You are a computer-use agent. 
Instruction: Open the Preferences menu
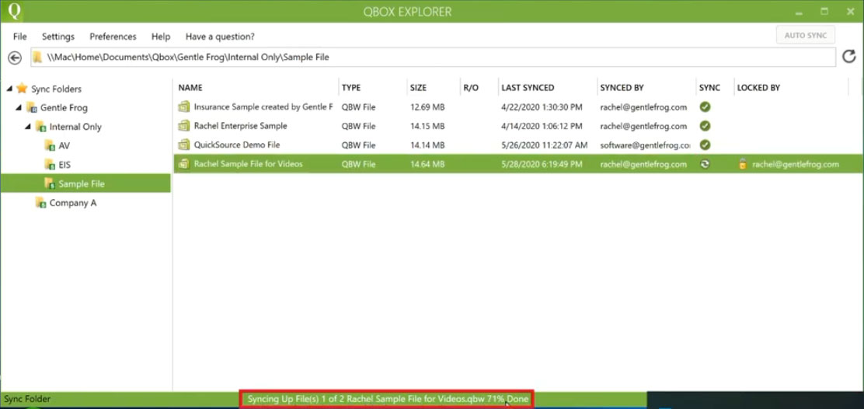click(113, 37)
